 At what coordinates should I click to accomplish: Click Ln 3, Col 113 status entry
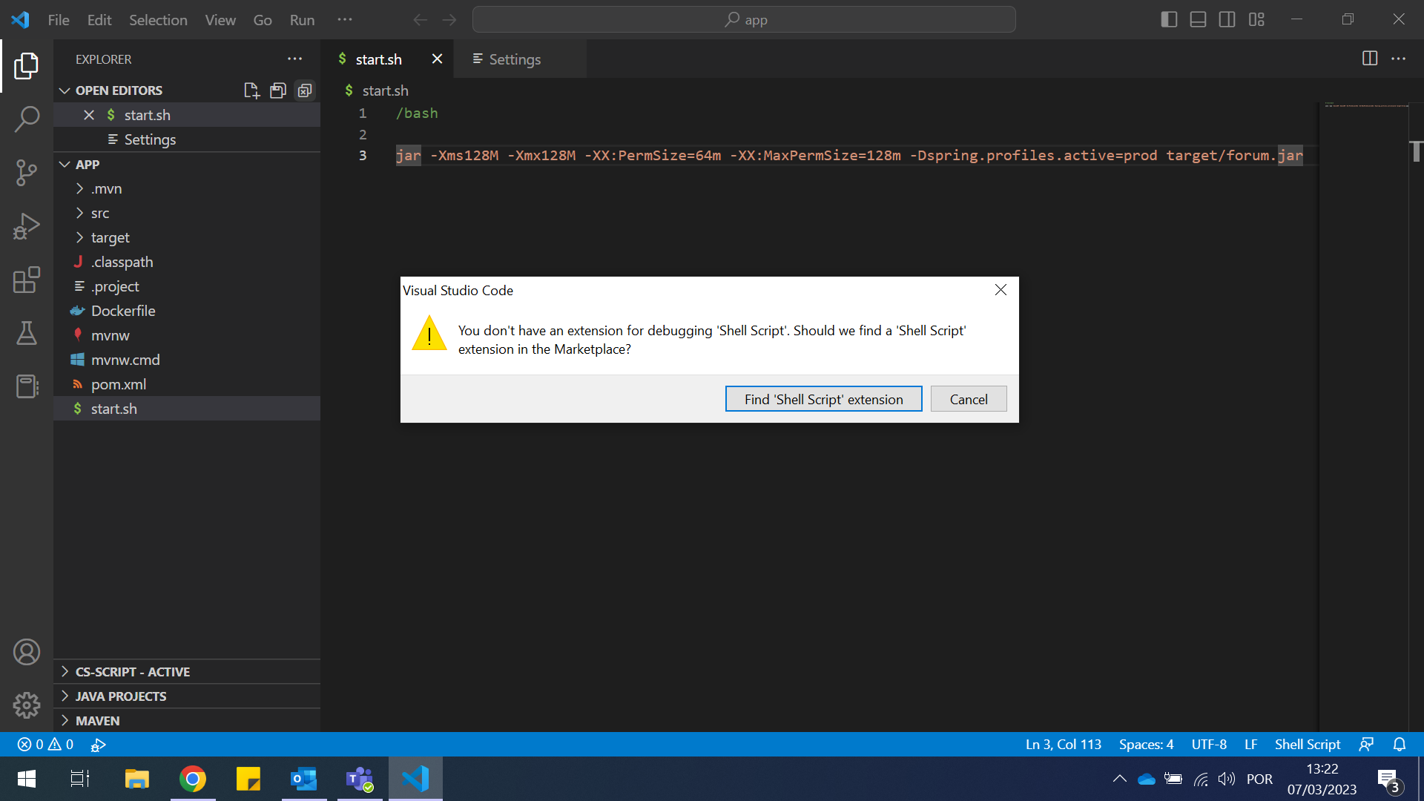pos(1063,744)
